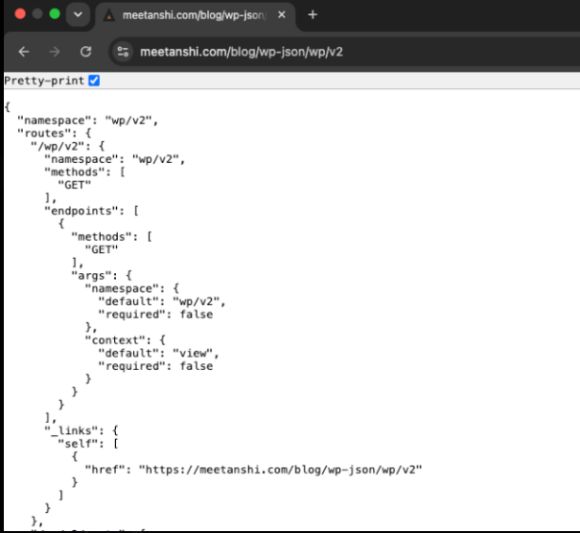Click the "context" key text
Image resolution: width=580 pixels, height=533 pixels.
(x=115, y=340)
